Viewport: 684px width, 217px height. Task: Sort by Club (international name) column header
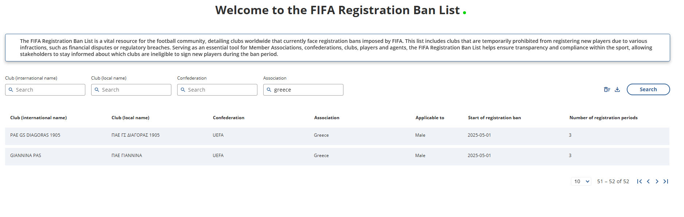(x=38, y=118)
